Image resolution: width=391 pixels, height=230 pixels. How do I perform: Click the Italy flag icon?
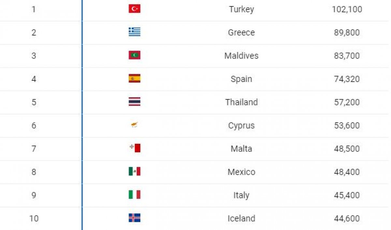134,195
